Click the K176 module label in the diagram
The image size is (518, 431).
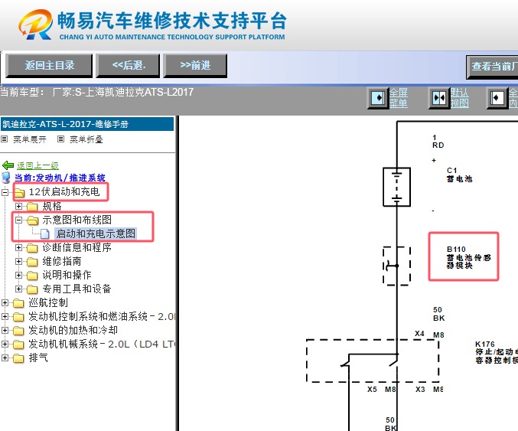point(497,352)
